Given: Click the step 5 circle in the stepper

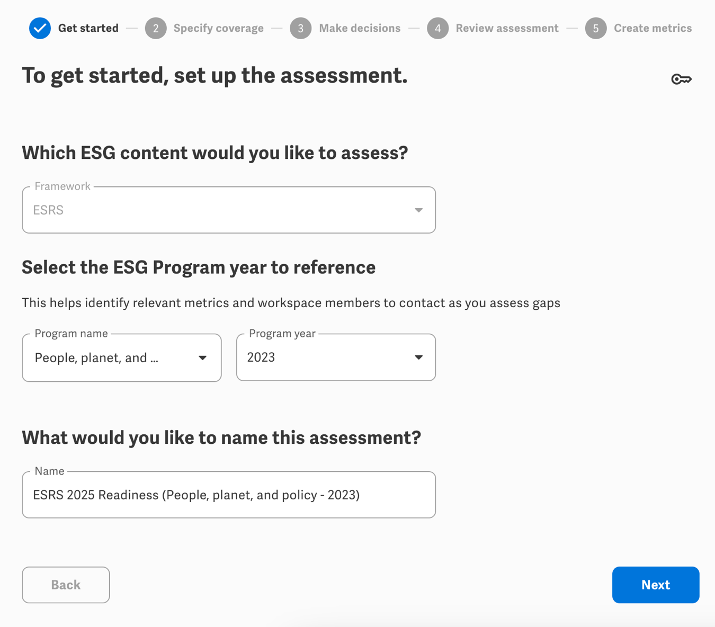Looking at the screenshot, I should point(595,28).
